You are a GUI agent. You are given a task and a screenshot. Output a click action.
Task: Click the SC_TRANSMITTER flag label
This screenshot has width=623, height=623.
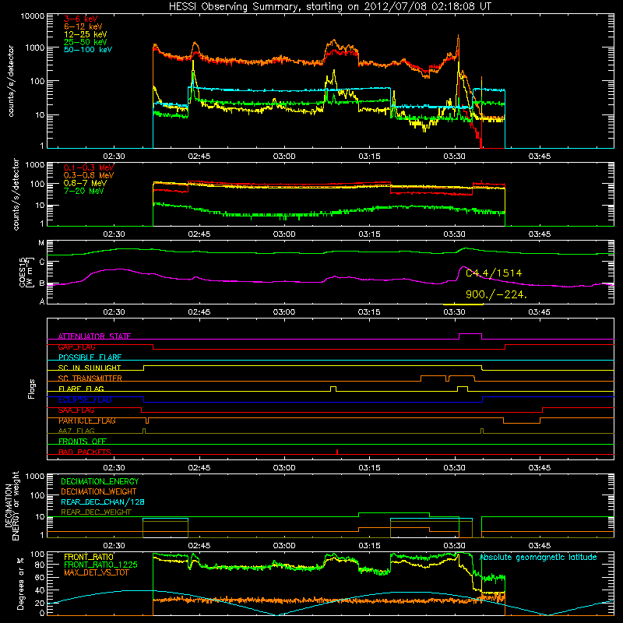point(90,378)
